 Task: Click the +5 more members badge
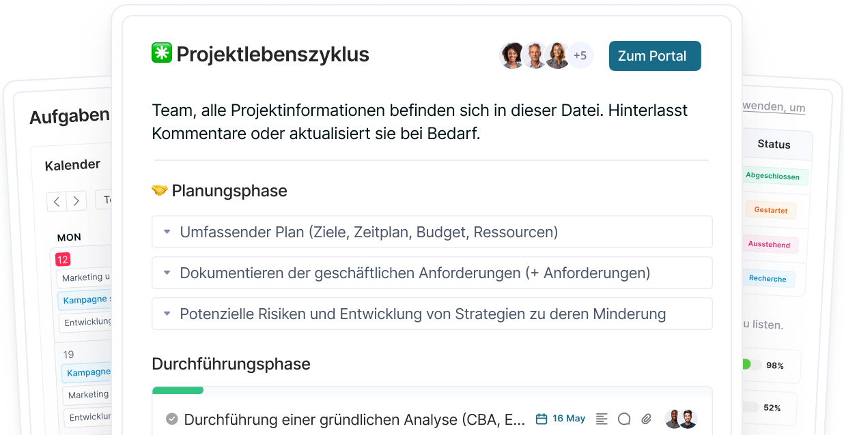pos(580,55)
